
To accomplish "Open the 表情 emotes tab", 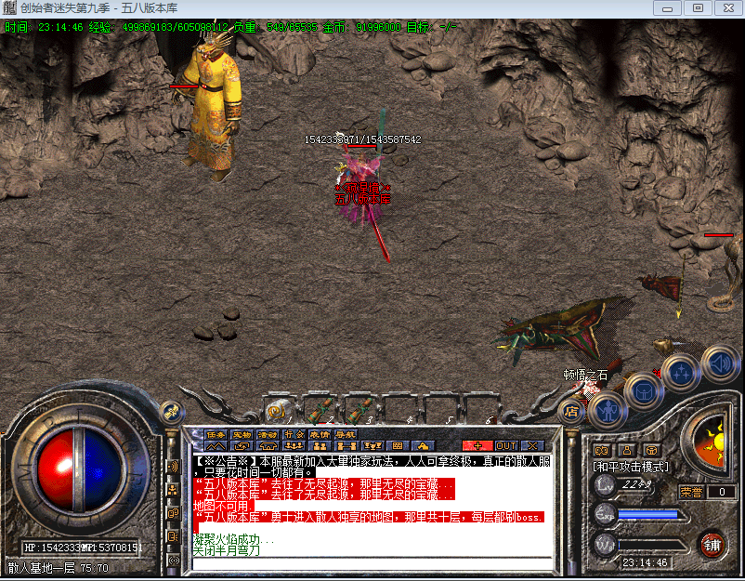I will [x=320, y=434].
